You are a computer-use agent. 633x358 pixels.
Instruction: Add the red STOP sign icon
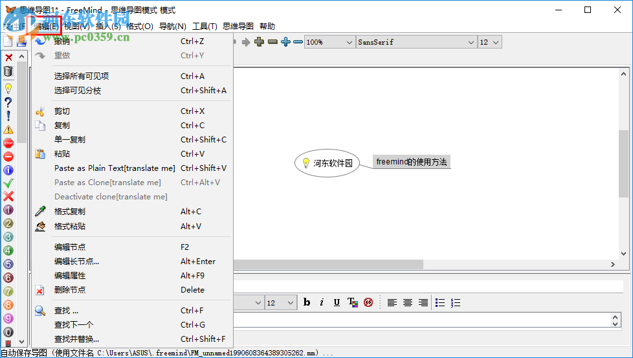[x=8, y=143]
